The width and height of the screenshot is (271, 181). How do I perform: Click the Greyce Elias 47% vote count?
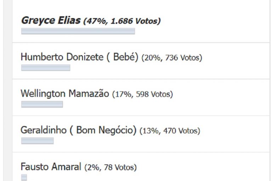click(122, 21)
